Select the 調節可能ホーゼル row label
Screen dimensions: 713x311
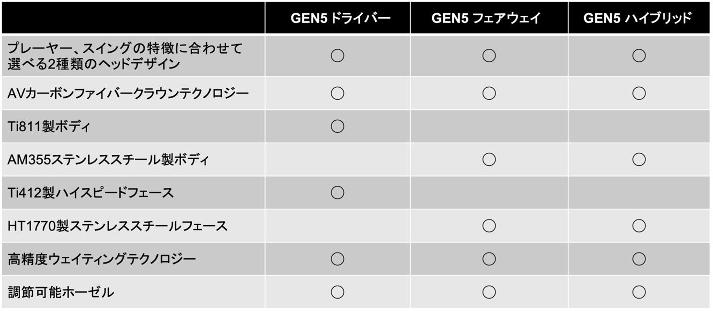(x=61, y=292)
